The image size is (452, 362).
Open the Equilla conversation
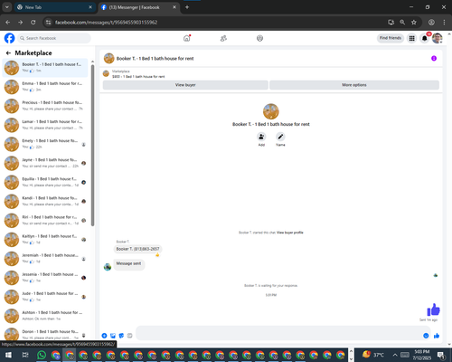pos(45,182)
